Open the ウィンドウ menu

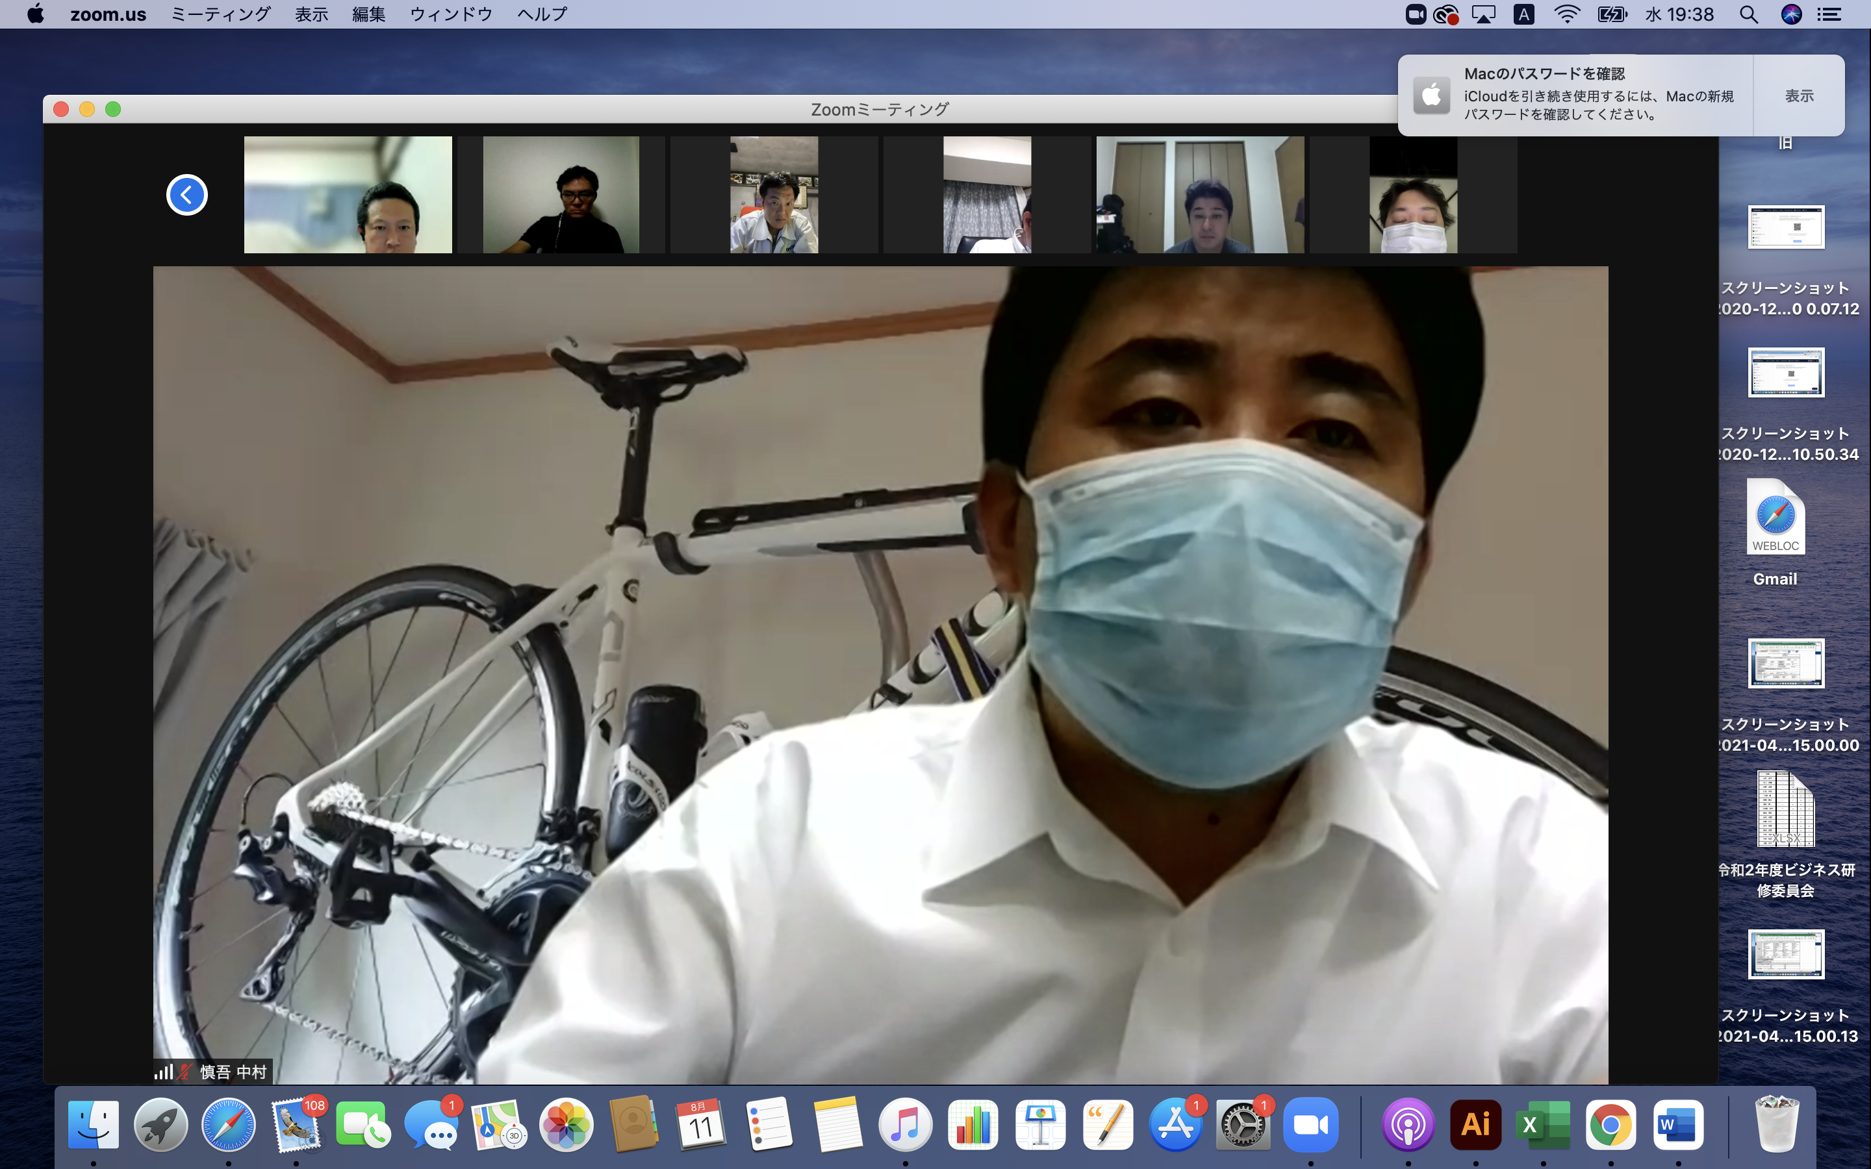tap(451, 15)
